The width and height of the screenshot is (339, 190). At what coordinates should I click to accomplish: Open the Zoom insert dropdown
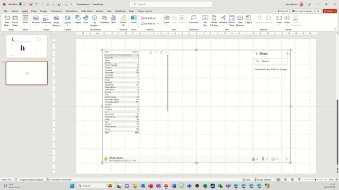click(x=166, y=21)
